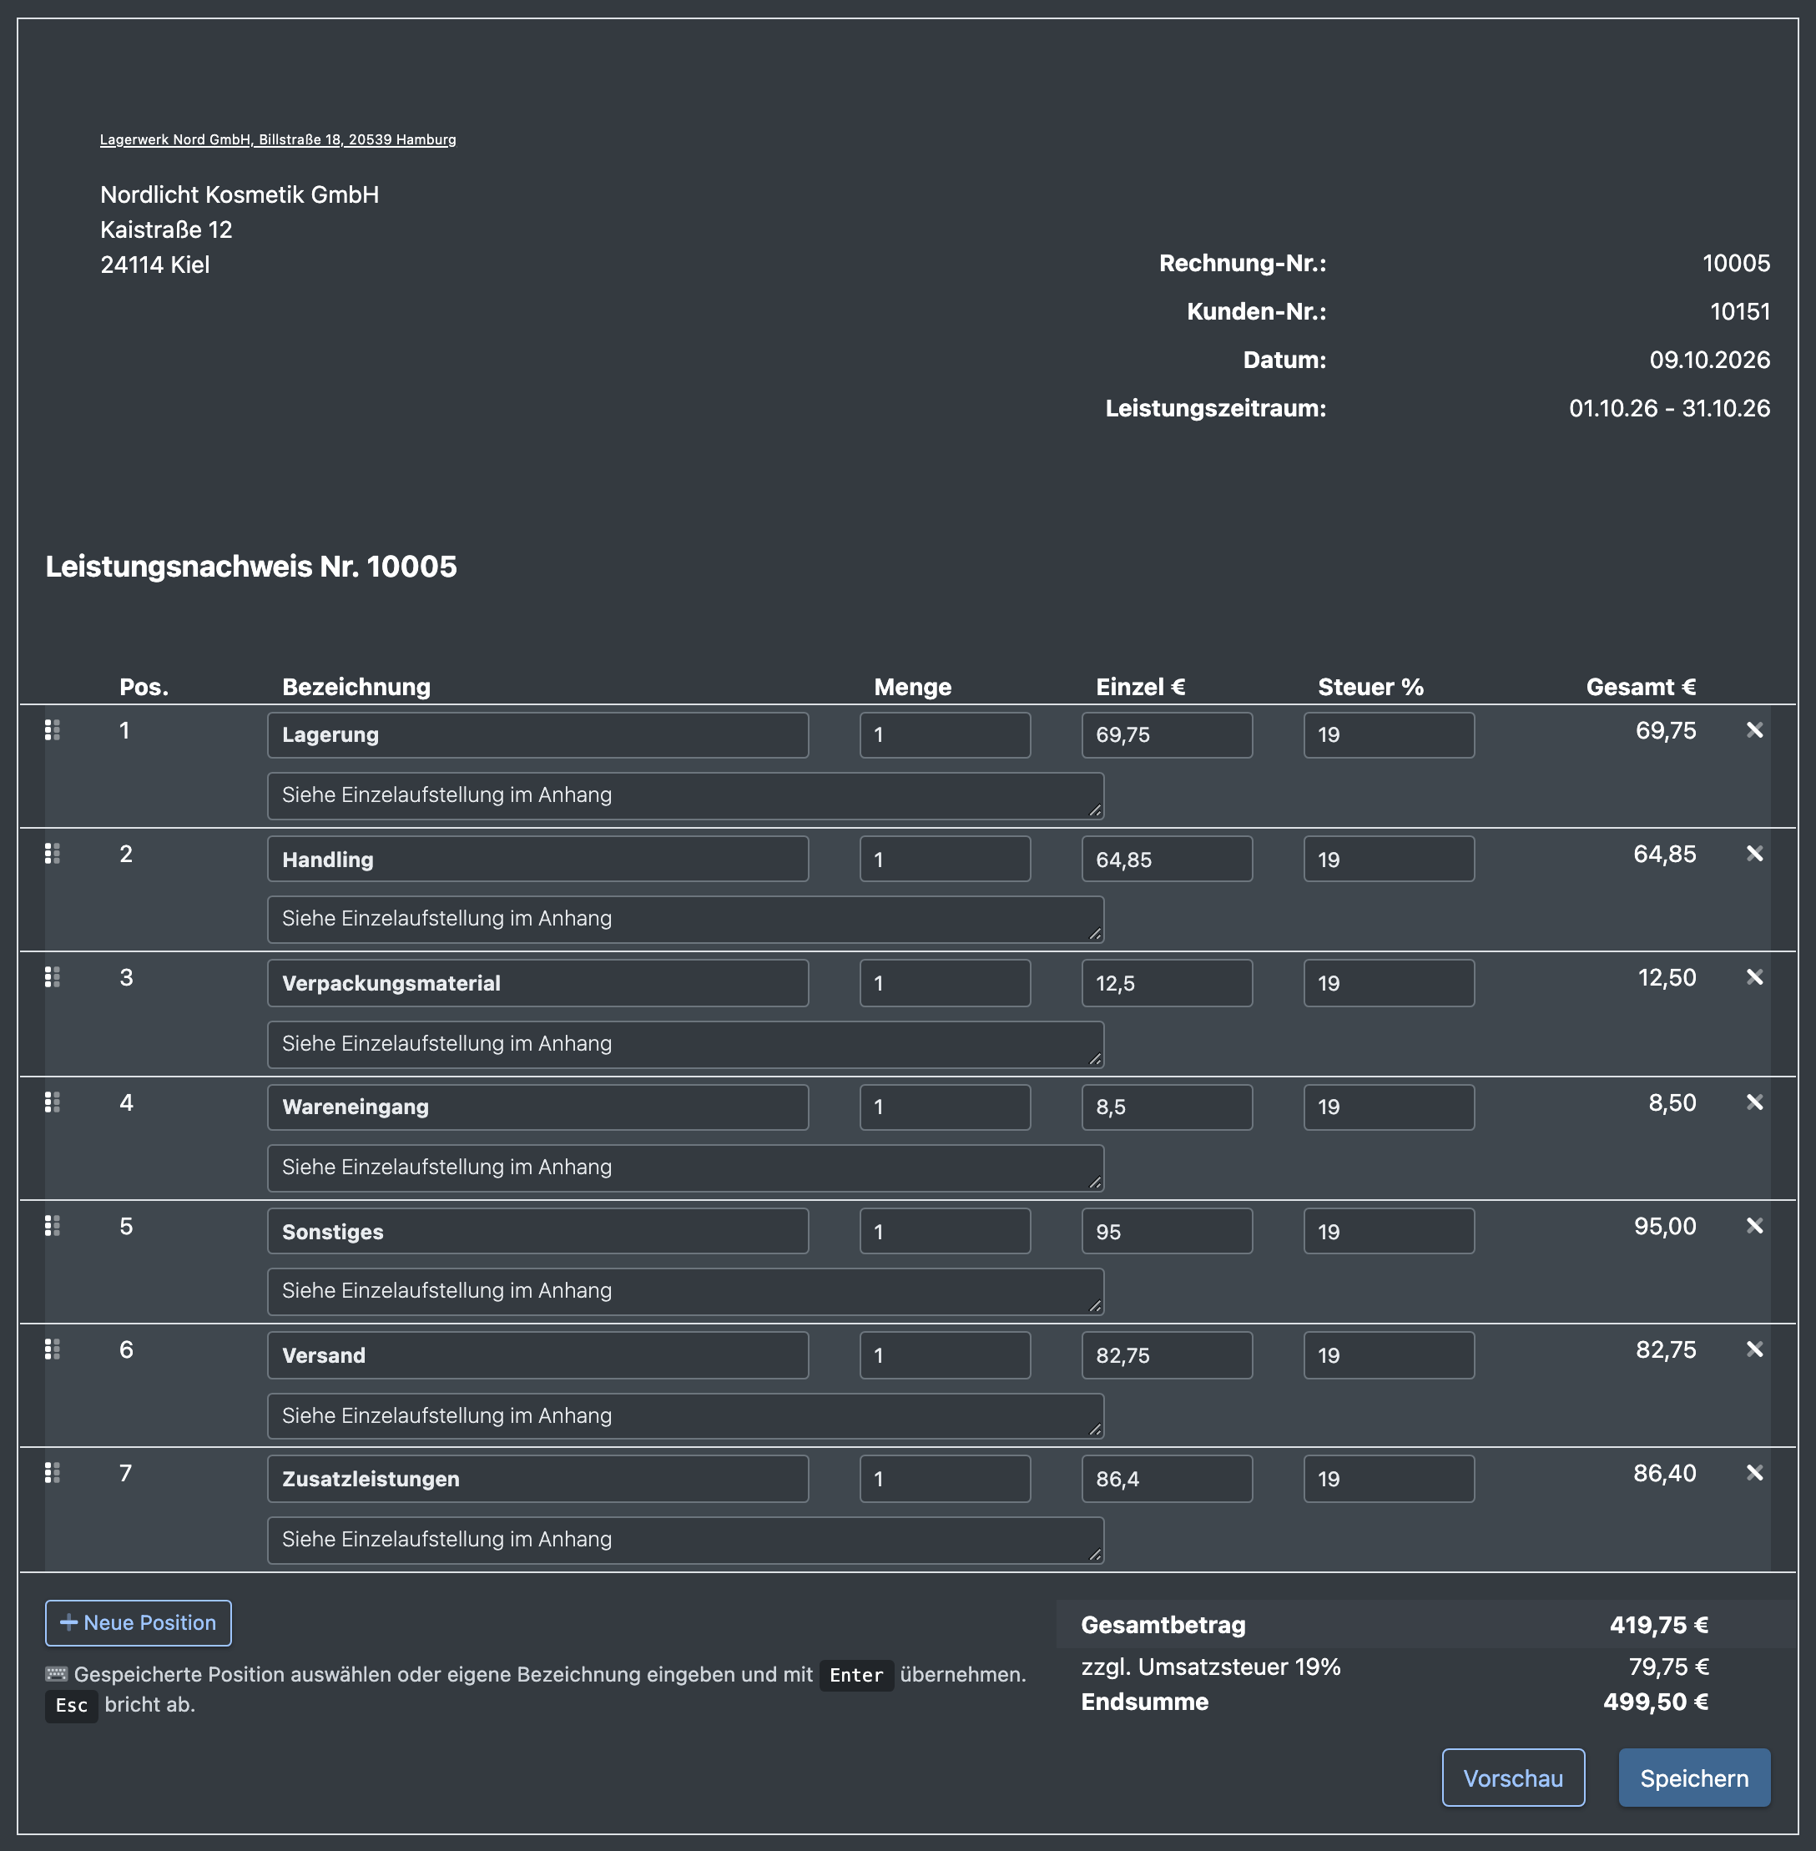Delete the Sonstiges position
This screenshot has width=1816, height=1851.
click(x=1754, y=1225)
